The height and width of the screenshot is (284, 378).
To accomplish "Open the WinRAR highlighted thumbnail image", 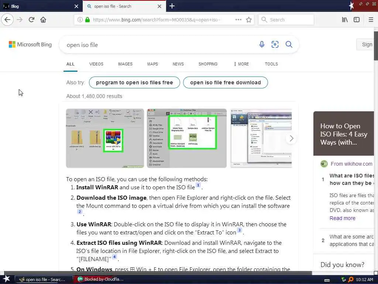I will [x=105, y=138].
